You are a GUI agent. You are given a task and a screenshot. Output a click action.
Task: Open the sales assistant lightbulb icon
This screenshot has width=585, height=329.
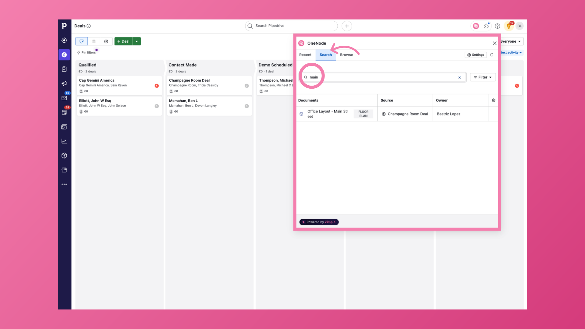click(509, 26)
